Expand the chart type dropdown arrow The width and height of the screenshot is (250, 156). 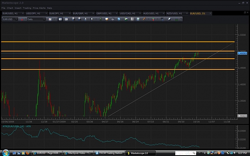(x=54, y=19)
